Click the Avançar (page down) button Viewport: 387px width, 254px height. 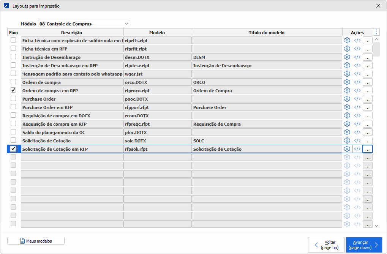pyautogui.click(x=363, y=245)
